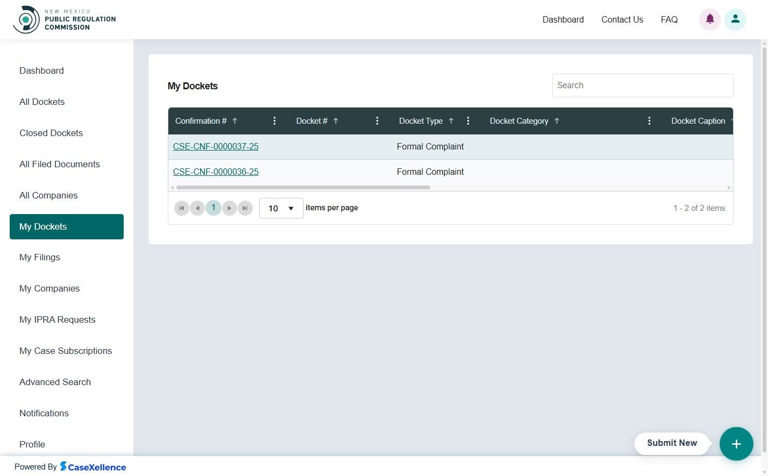Click the table's horizontal scrollbar
Image resolution: width=768 pixels, height=476 pixels.
click(303, 188)
